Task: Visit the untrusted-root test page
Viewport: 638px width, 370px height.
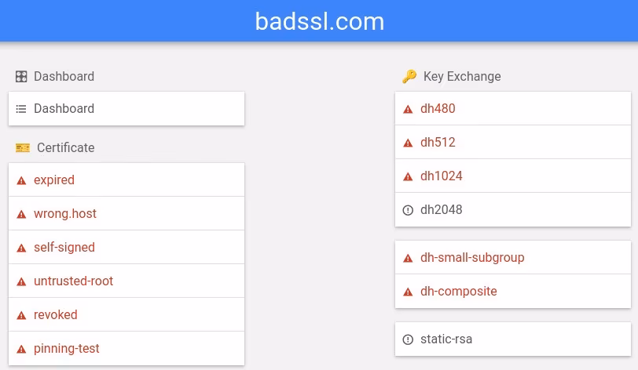Action: [x=74, y=281]
